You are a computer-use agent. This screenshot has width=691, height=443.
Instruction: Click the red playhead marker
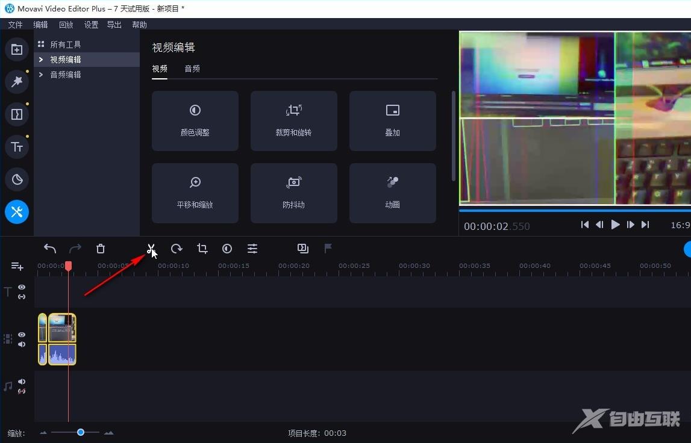[x=68, y=266]
